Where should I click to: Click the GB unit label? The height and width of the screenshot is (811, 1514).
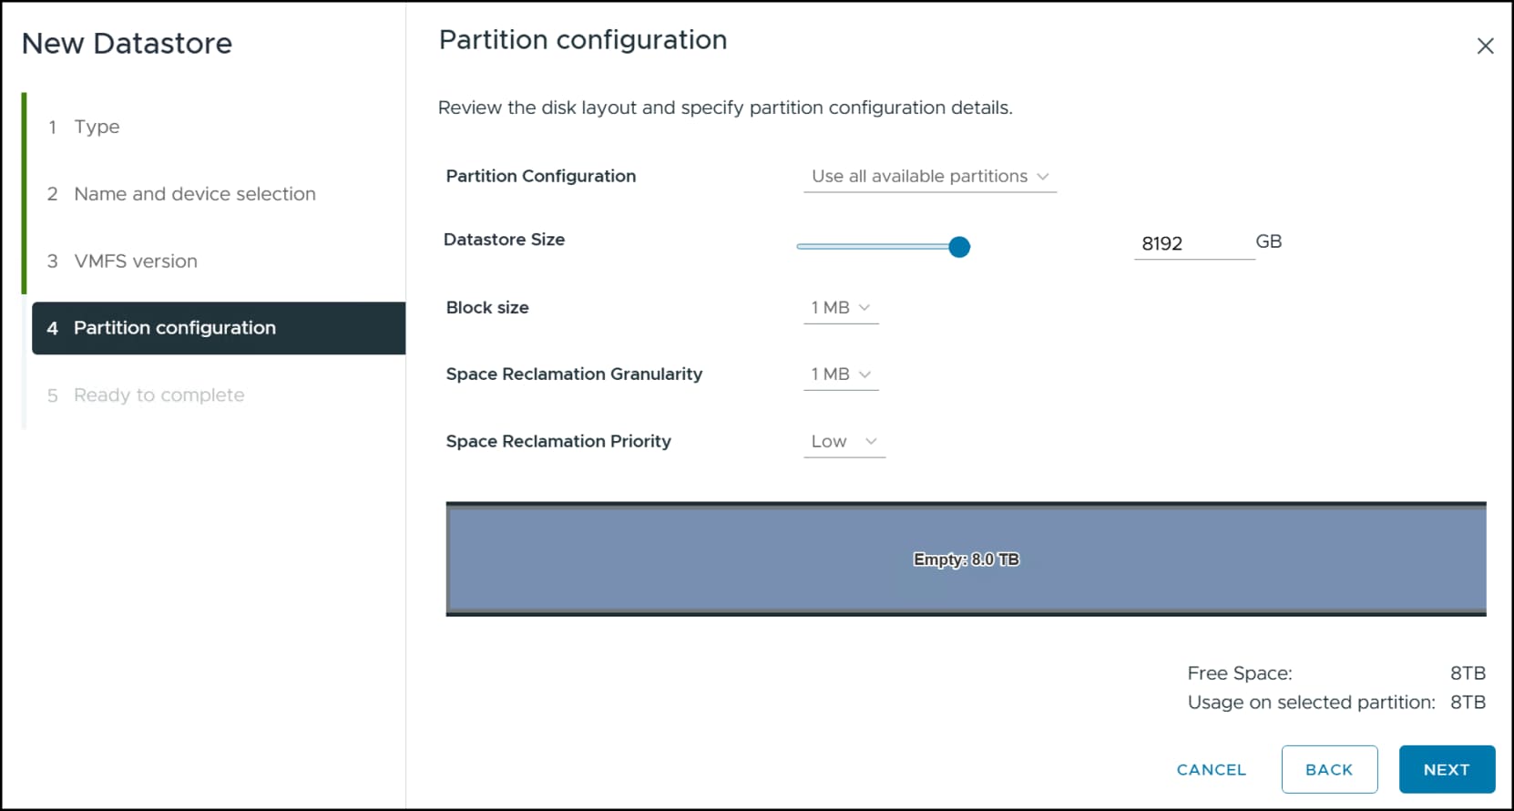tap(1268, 241)
